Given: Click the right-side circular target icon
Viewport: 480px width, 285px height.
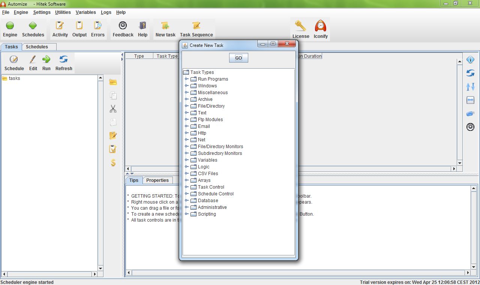Looking at the screenshot, I should click(470, 127).
